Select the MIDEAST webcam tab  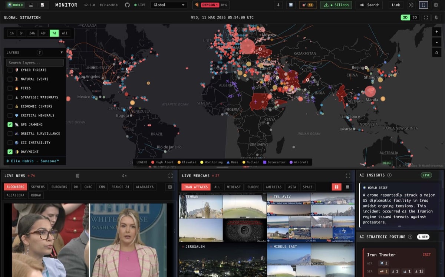click(x=233, y=187)
